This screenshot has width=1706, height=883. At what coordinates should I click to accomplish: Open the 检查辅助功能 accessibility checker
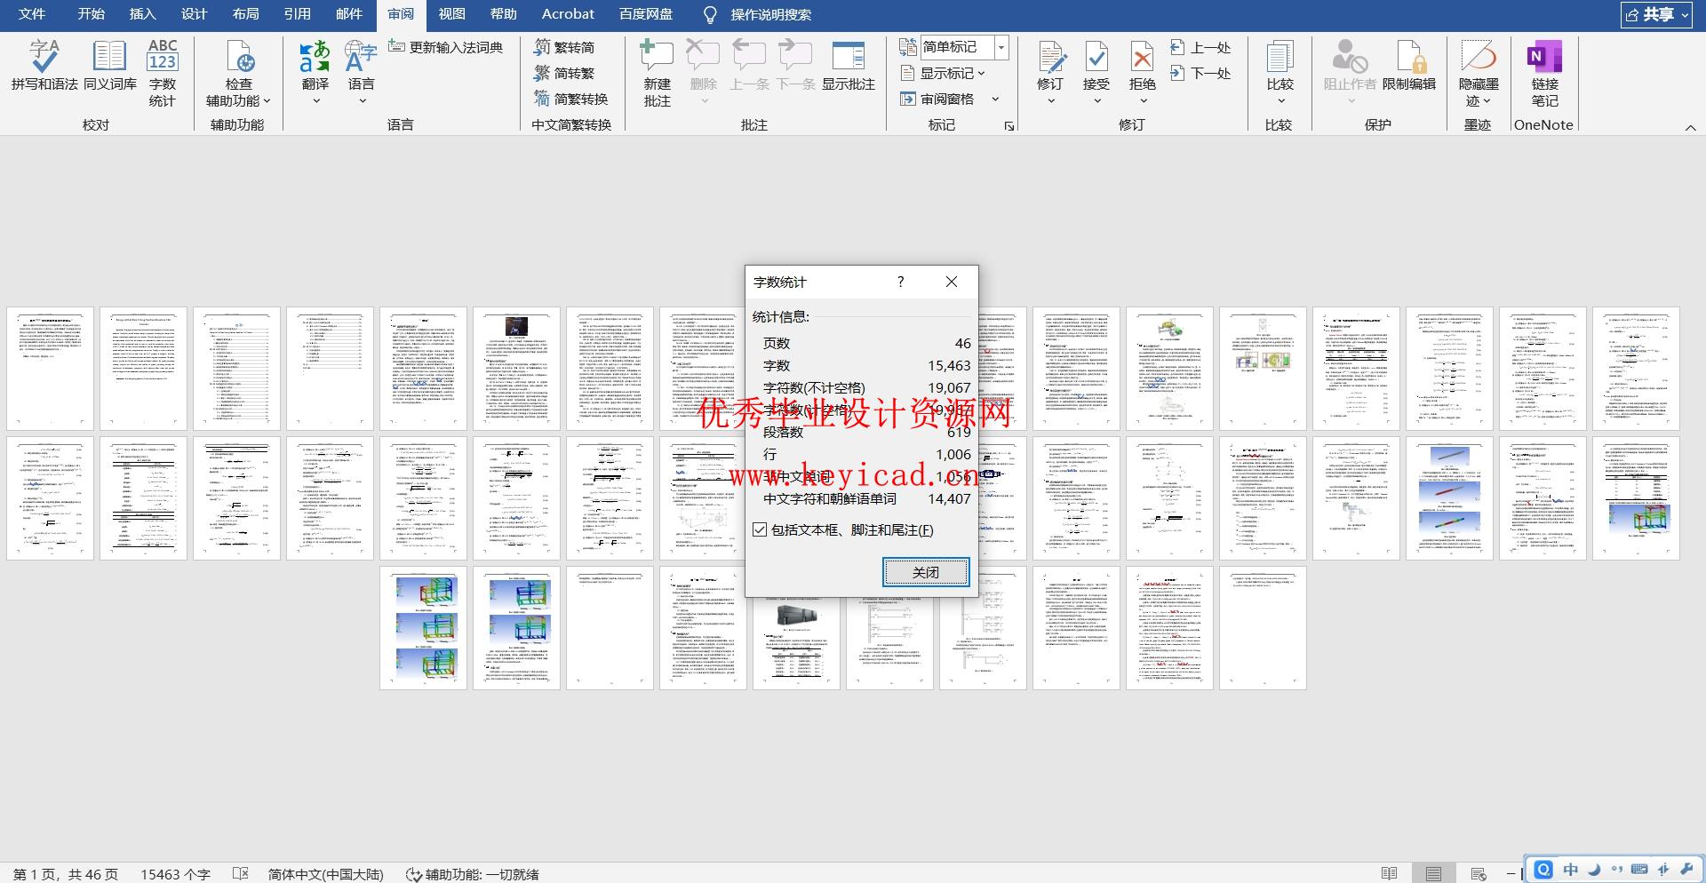point(238,73)
